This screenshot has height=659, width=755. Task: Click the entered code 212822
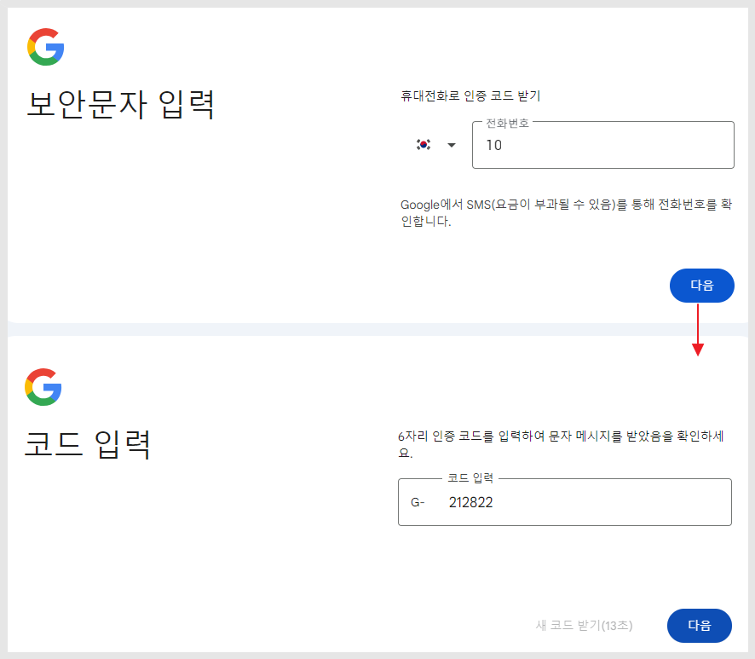[x=470, y=502]
